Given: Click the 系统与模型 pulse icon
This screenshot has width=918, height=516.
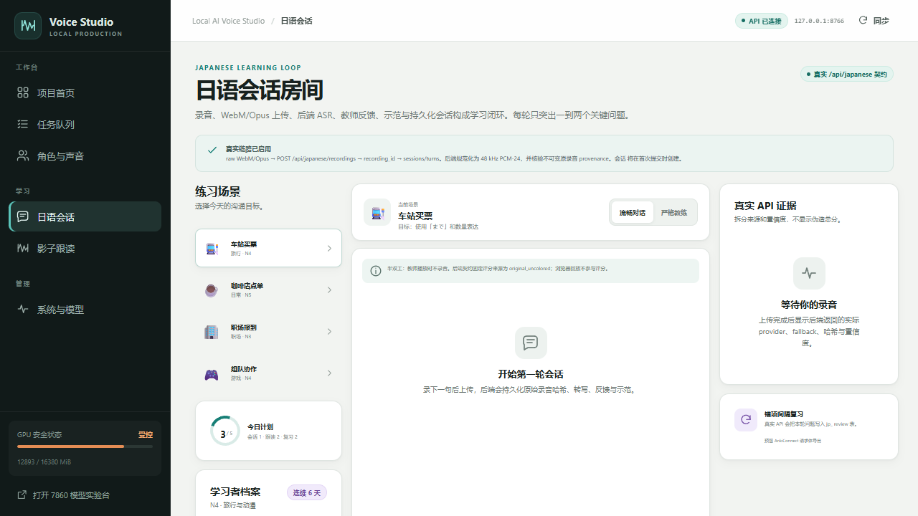Looking at the screenshot, I should 23,310.
